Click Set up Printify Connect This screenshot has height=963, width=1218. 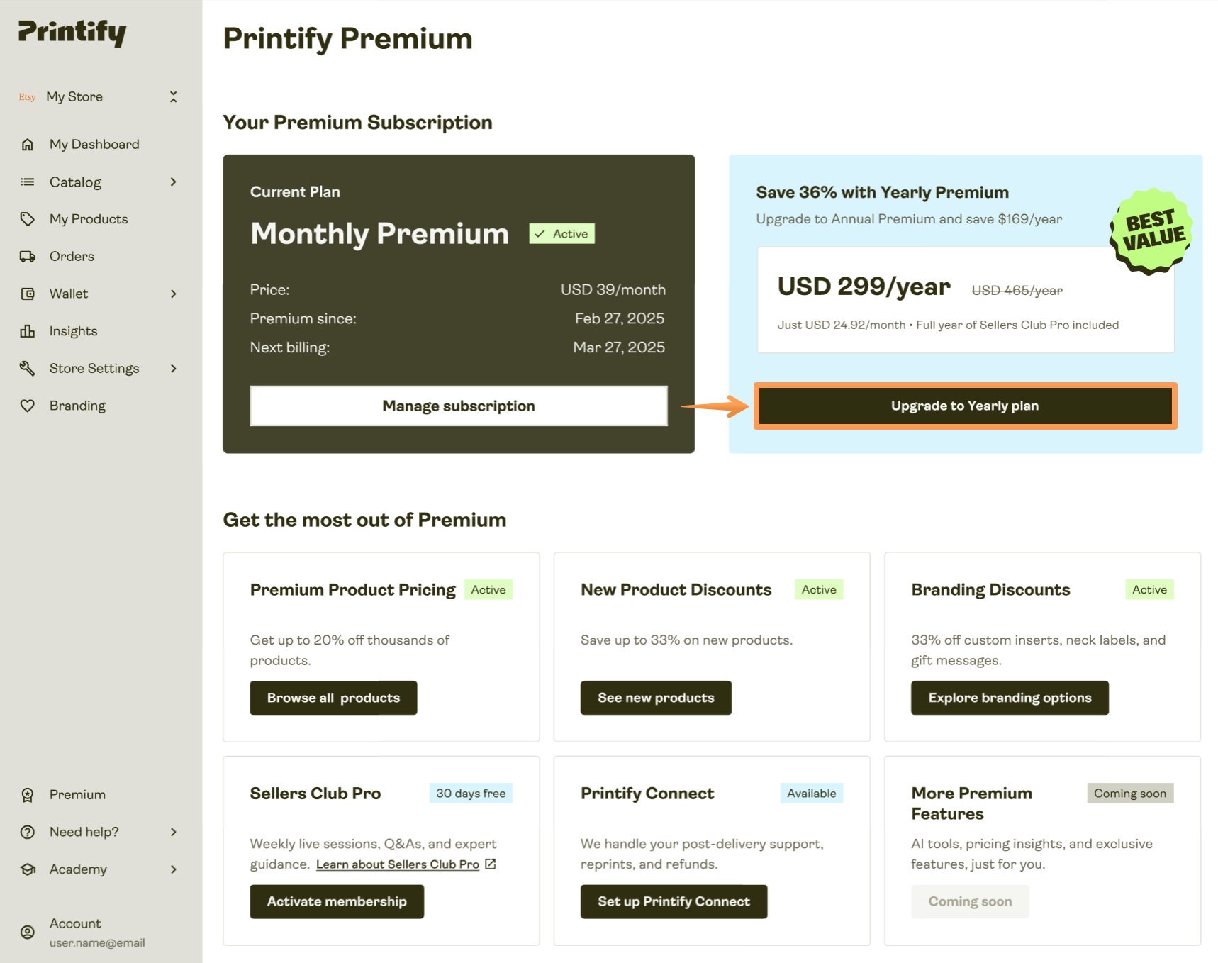(673, 901)
